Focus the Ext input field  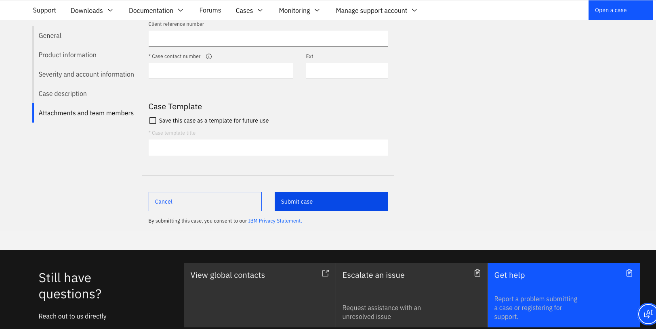click(347, 71)
